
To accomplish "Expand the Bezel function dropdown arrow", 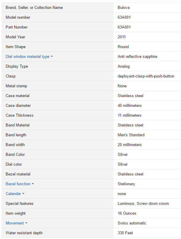I will click(33, 184).
